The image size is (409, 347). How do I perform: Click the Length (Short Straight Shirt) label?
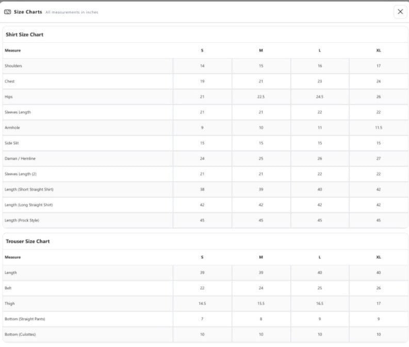pos(29,189)
